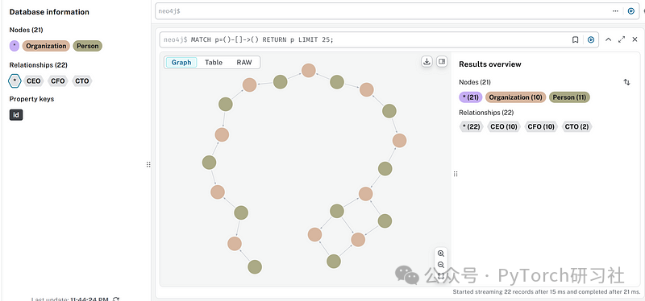
Task: Click the sort arrows beside Nodes (21)
Action: 626,82
